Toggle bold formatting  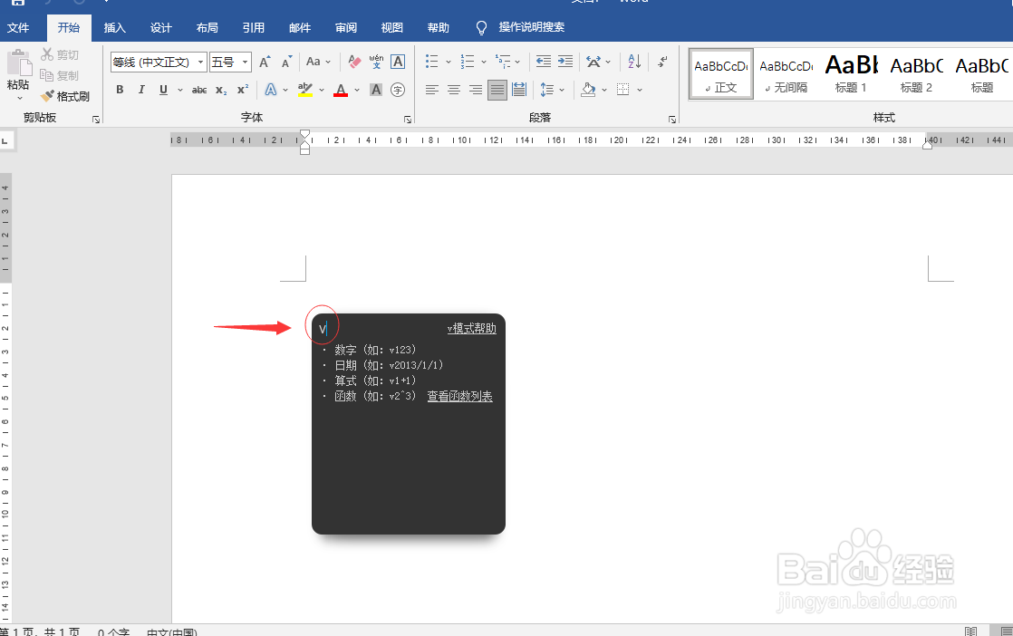tap(120, 90)
